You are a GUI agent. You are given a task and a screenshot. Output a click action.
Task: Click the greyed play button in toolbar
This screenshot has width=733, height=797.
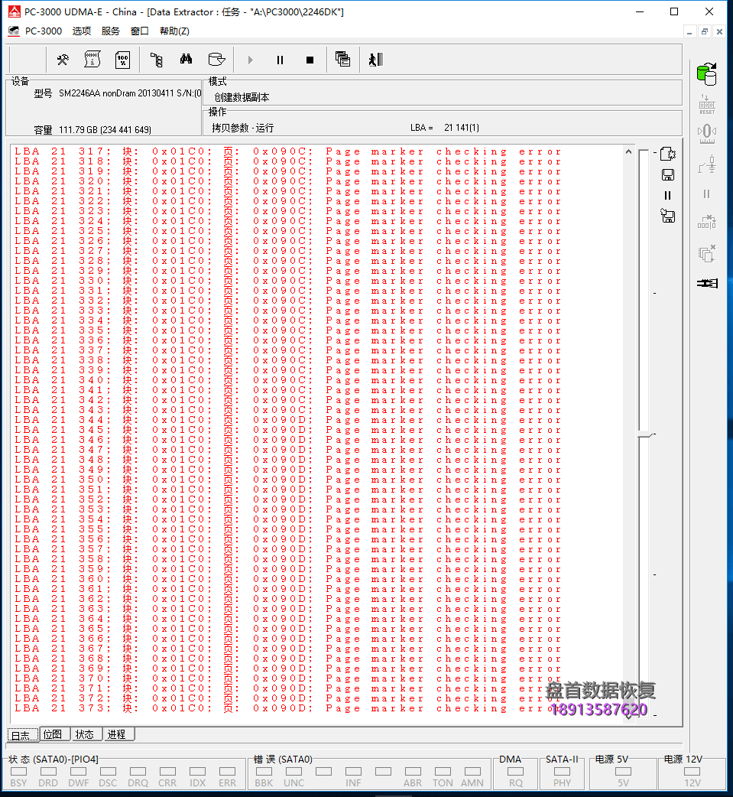(250, 60)
